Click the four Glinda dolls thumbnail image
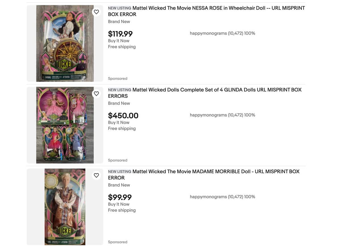341x247 pixels. (x=65, y=125)
